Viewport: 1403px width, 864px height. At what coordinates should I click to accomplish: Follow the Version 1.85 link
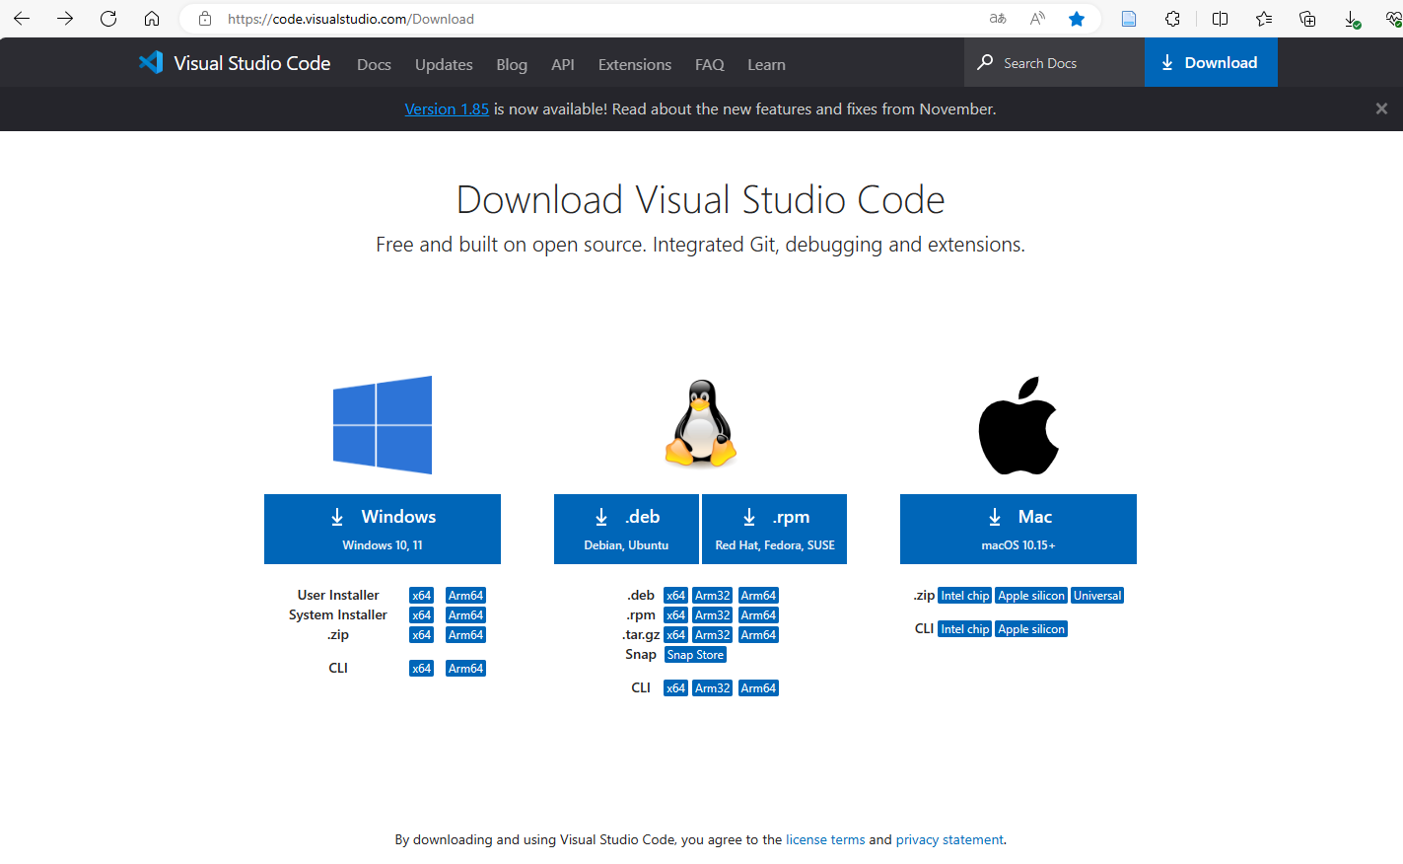tap(447, 108)
